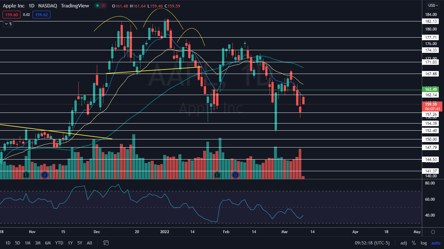Image resolution: width=444 pixels, height=249 pixels.
Task: Select the 3M time range
Action: coord(38,243)
